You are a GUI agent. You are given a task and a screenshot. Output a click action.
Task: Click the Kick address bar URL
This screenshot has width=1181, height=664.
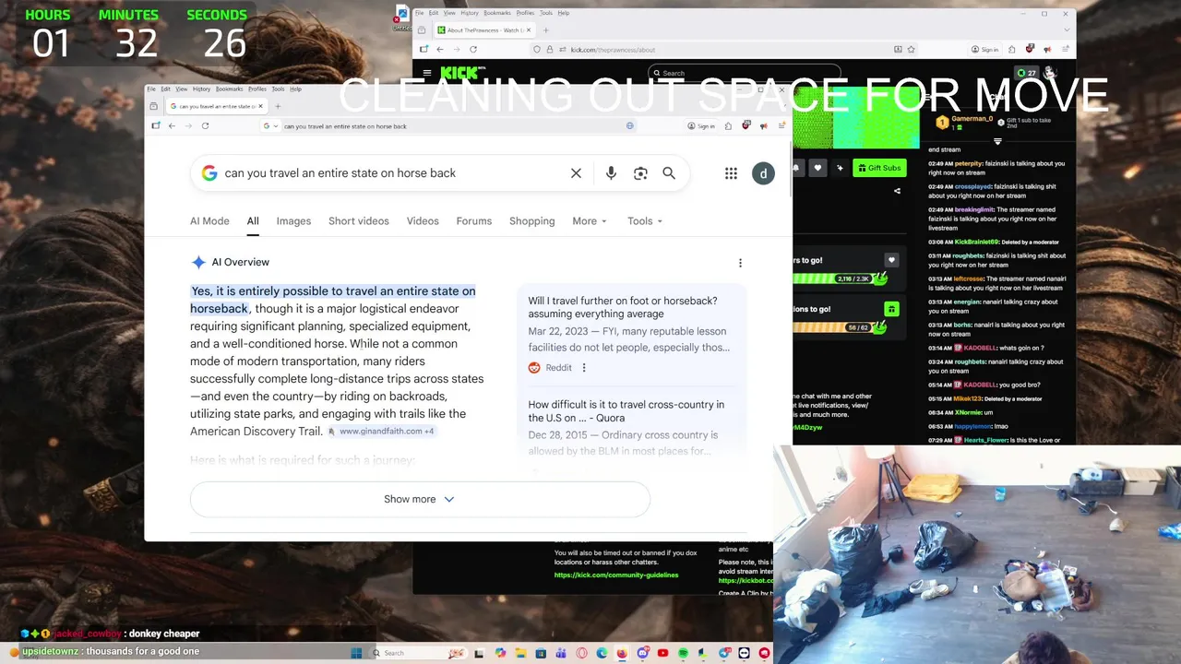coord(613,50)
